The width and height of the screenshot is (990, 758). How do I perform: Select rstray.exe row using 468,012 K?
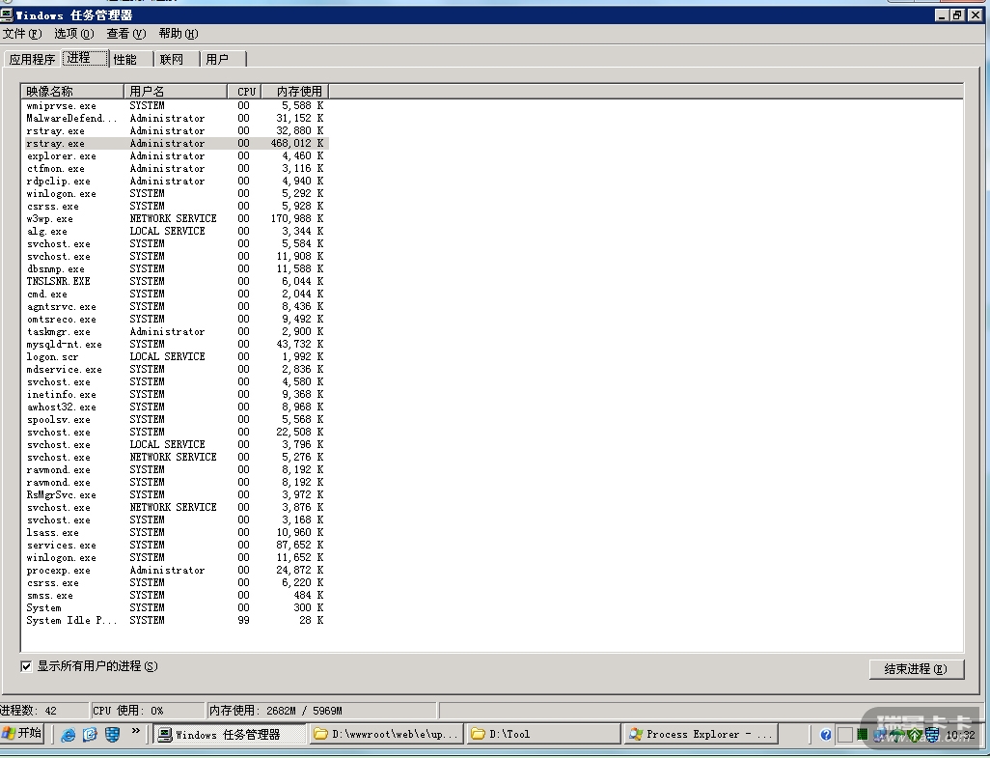[x=175, y=144]
